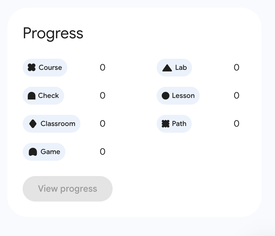Select the Course count value
Screen dimensions: 275x236
(102, 68)
